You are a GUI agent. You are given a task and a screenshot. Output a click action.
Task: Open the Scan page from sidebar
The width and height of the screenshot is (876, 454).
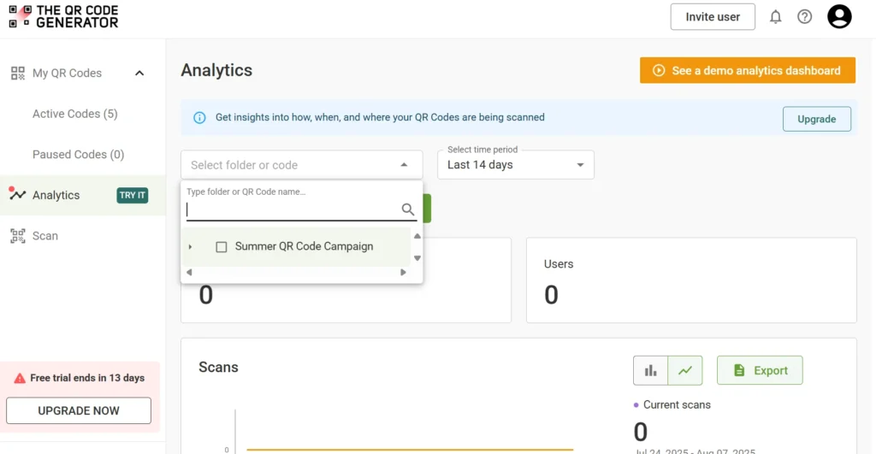point(44,236)
